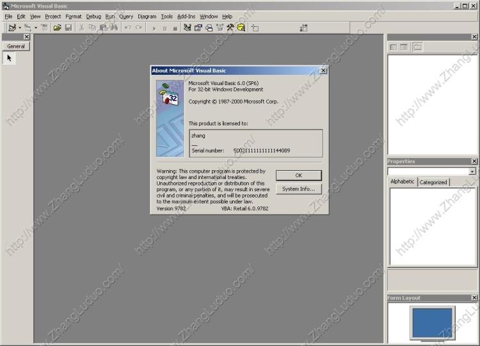
Task: Click the 'VBA: Retail 6.0.9782' text
Action: pos(244,208)
